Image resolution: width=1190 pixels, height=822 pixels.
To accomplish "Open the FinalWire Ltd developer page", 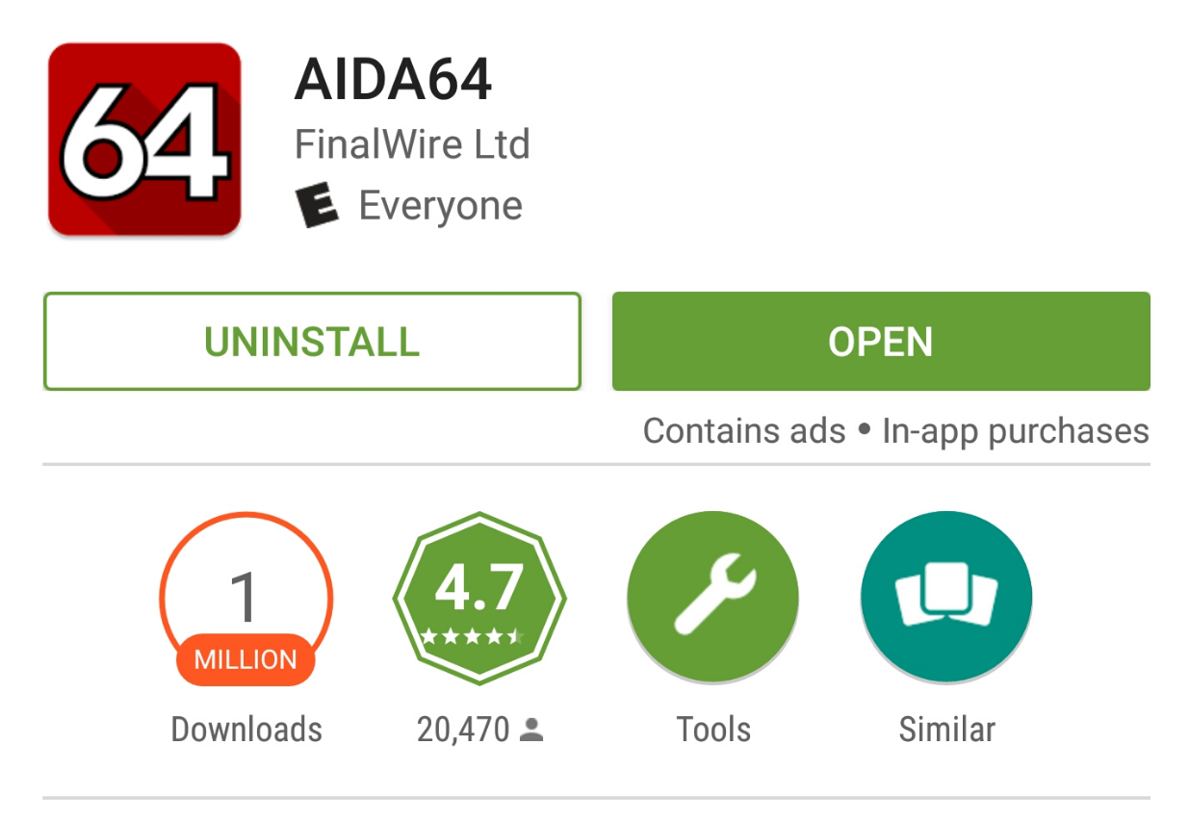I will coord(412,144).
